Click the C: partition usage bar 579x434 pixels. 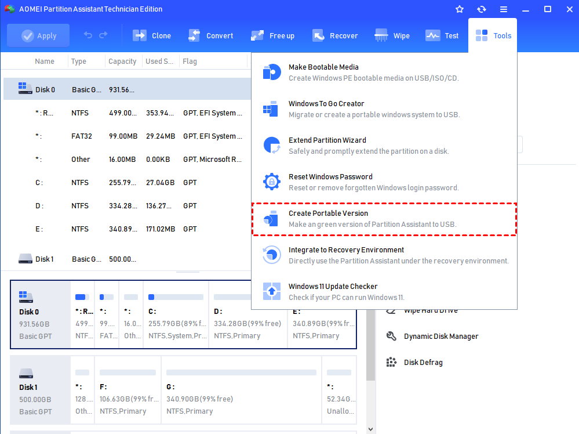pyautogui.click(x=176, y=297)
